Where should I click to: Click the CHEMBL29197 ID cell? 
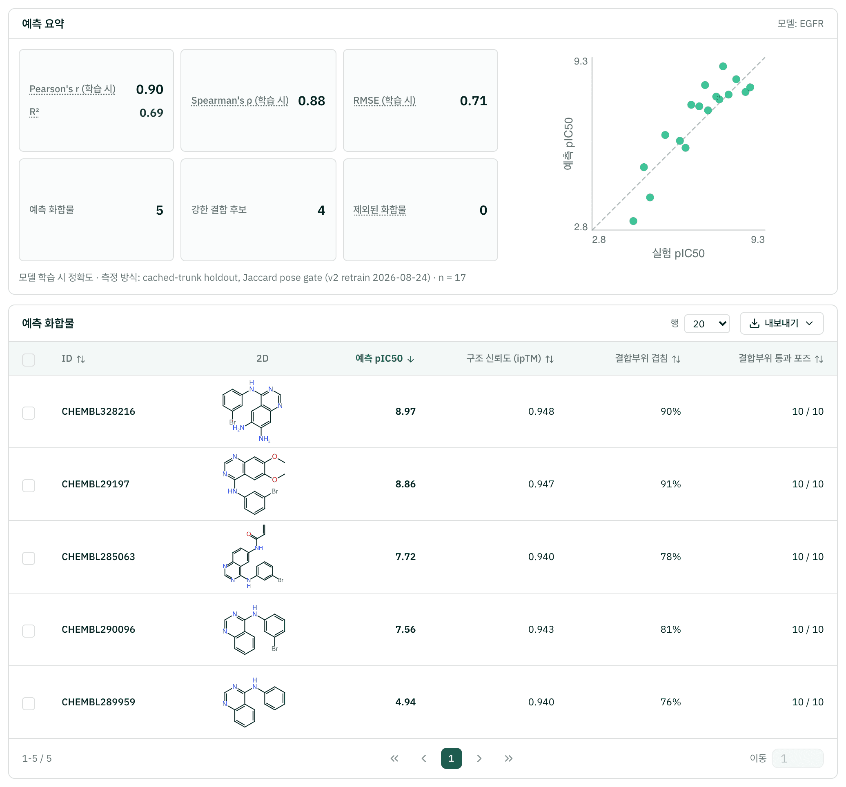point(95,484)
